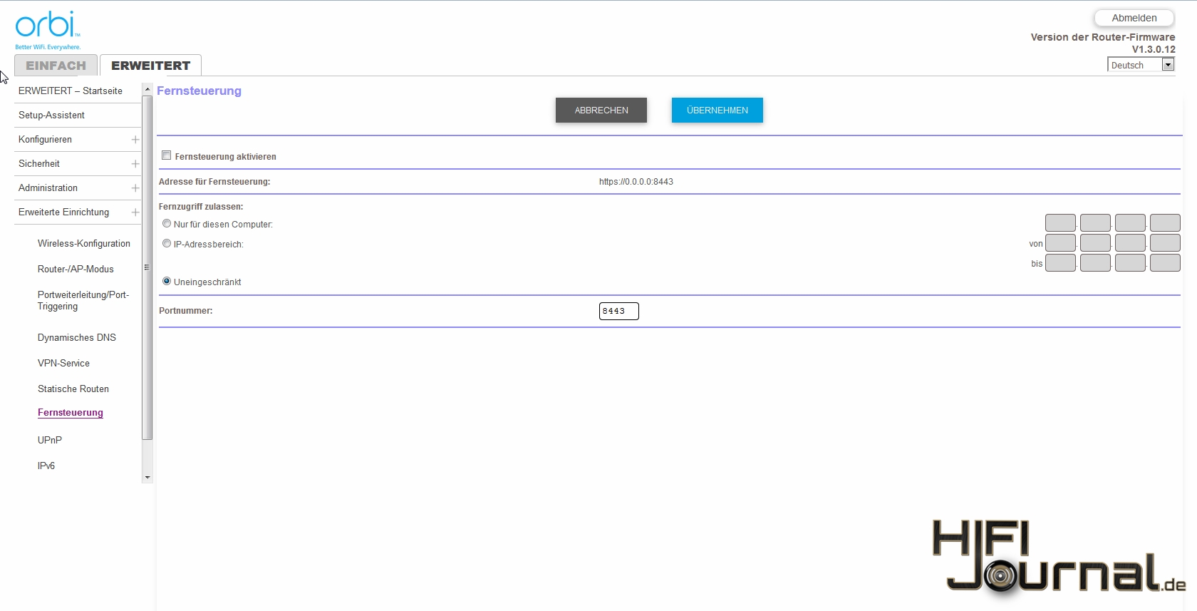Open the Dynamisches DNS link
1197x611 pixels.
point(77,337)
